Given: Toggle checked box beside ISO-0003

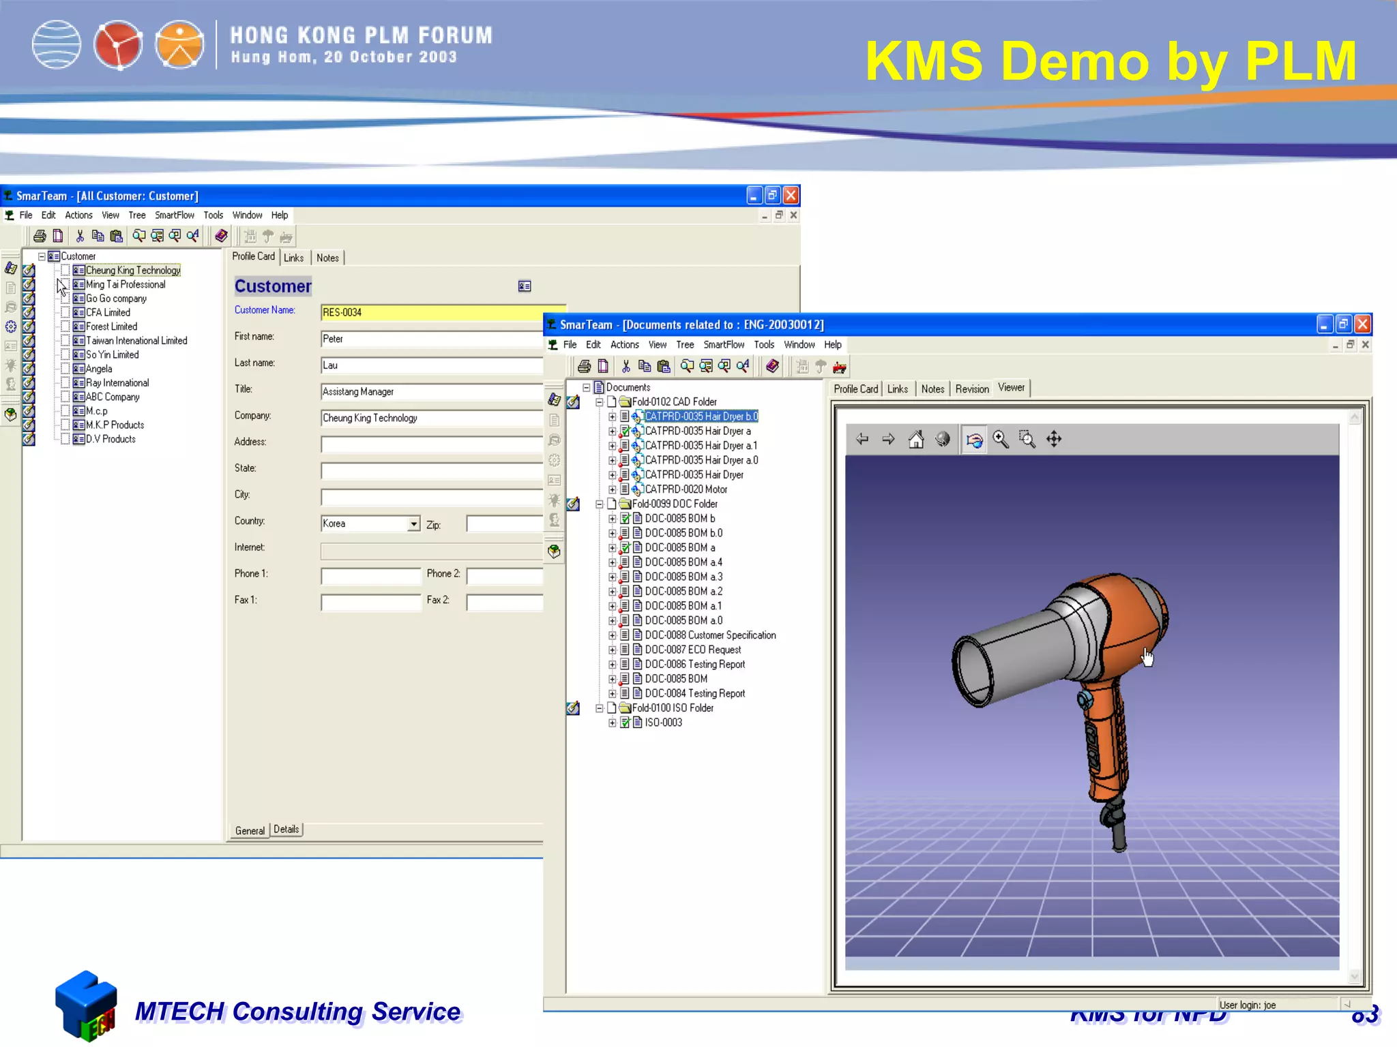Looking at the screenshot, I should 625,723.
